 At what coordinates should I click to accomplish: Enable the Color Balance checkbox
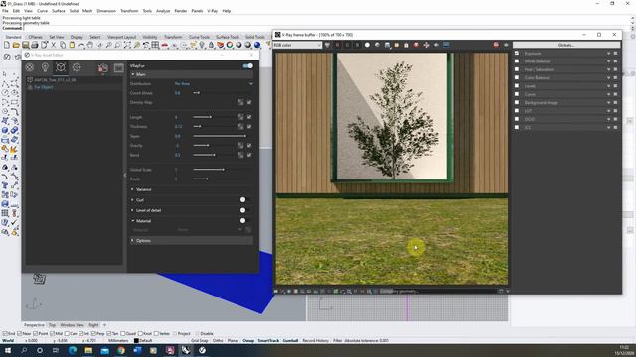[517, 77]
